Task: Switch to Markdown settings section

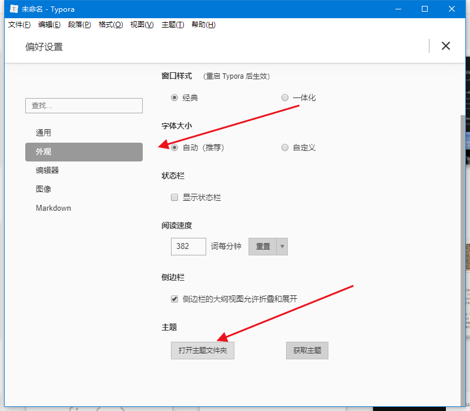Action: 53,208
